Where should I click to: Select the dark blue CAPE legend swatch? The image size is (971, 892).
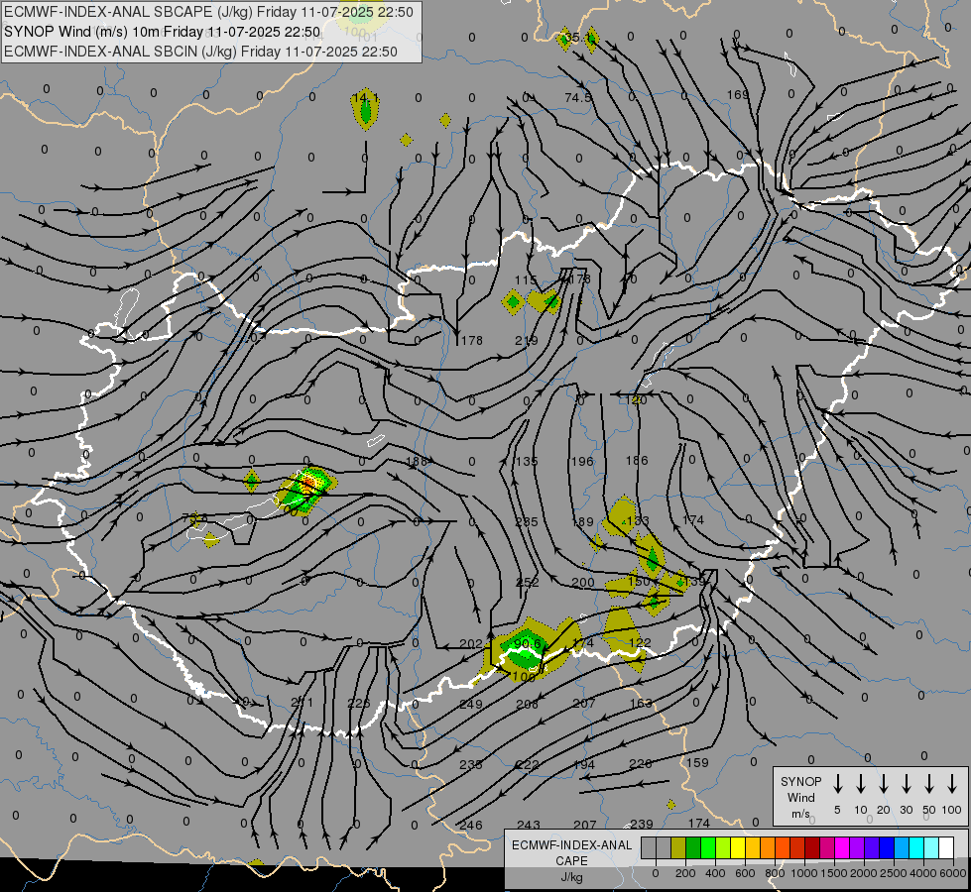(886, 848)
